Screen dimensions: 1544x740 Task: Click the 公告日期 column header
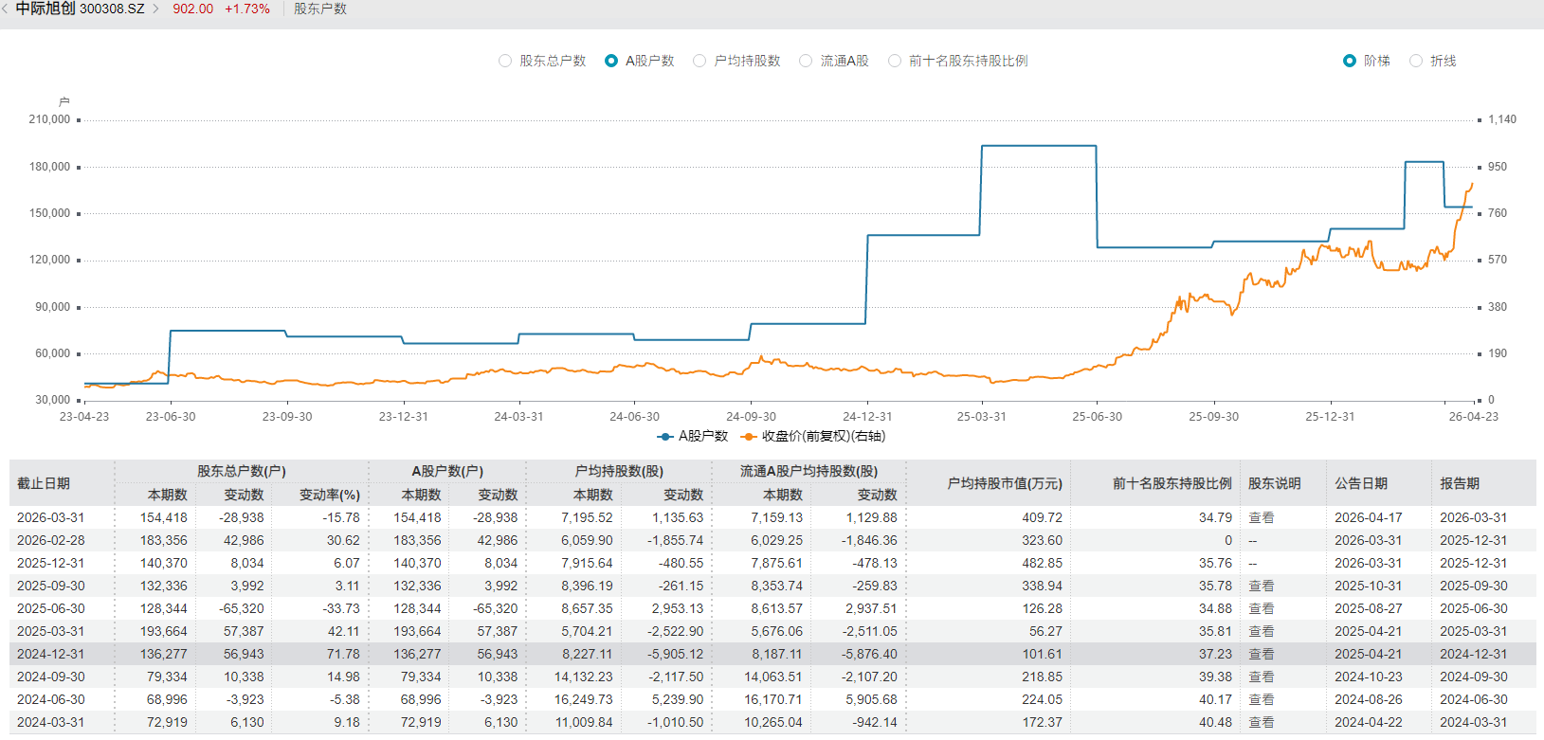(x=1361, y=483)
